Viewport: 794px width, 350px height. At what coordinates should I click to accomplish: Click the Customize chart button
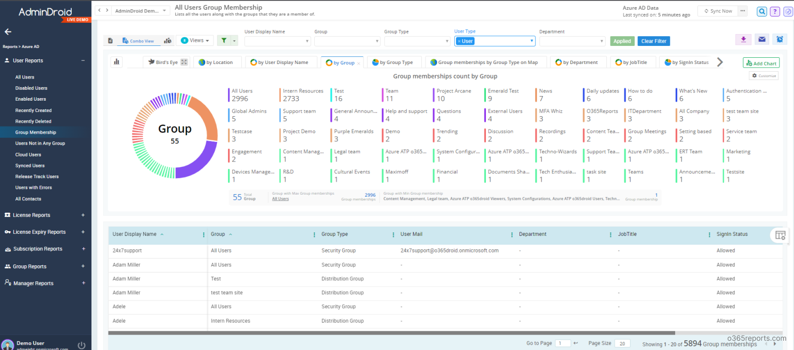(x=764, y=76)
